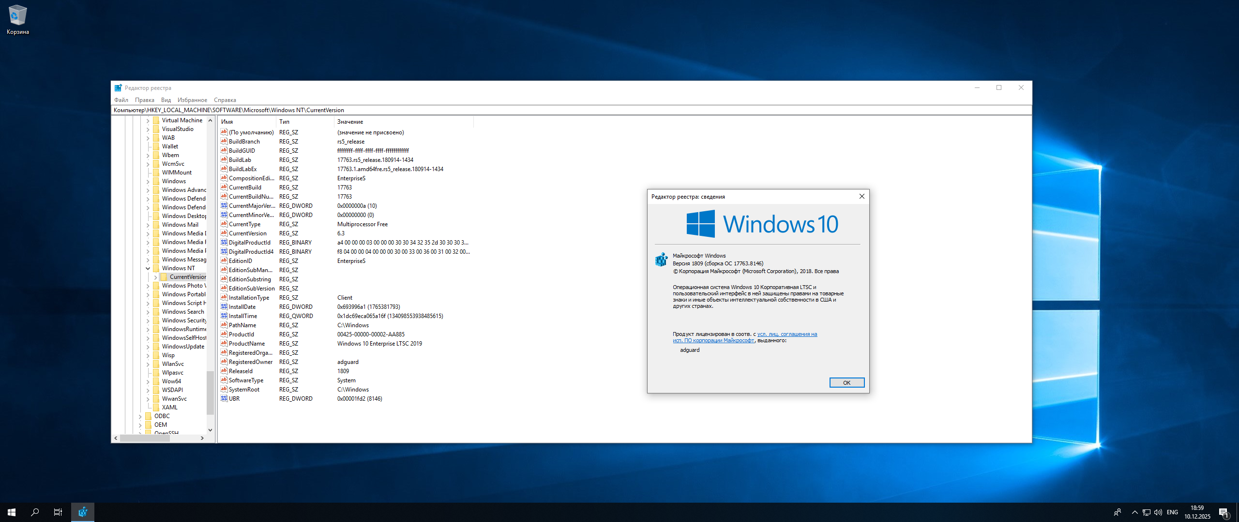Open Task View on the taskbar
The height and width of the screenshot is (522, 1239).
58,512
